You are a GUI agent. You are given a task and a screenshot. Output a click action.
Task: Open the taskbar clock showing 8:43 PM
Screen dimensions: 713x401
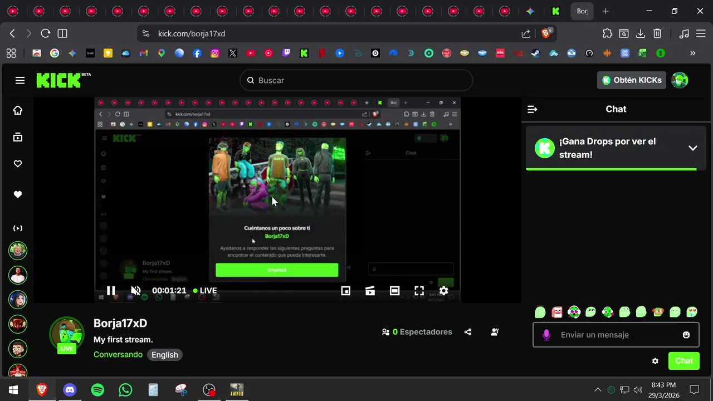(x=663, y=390)
